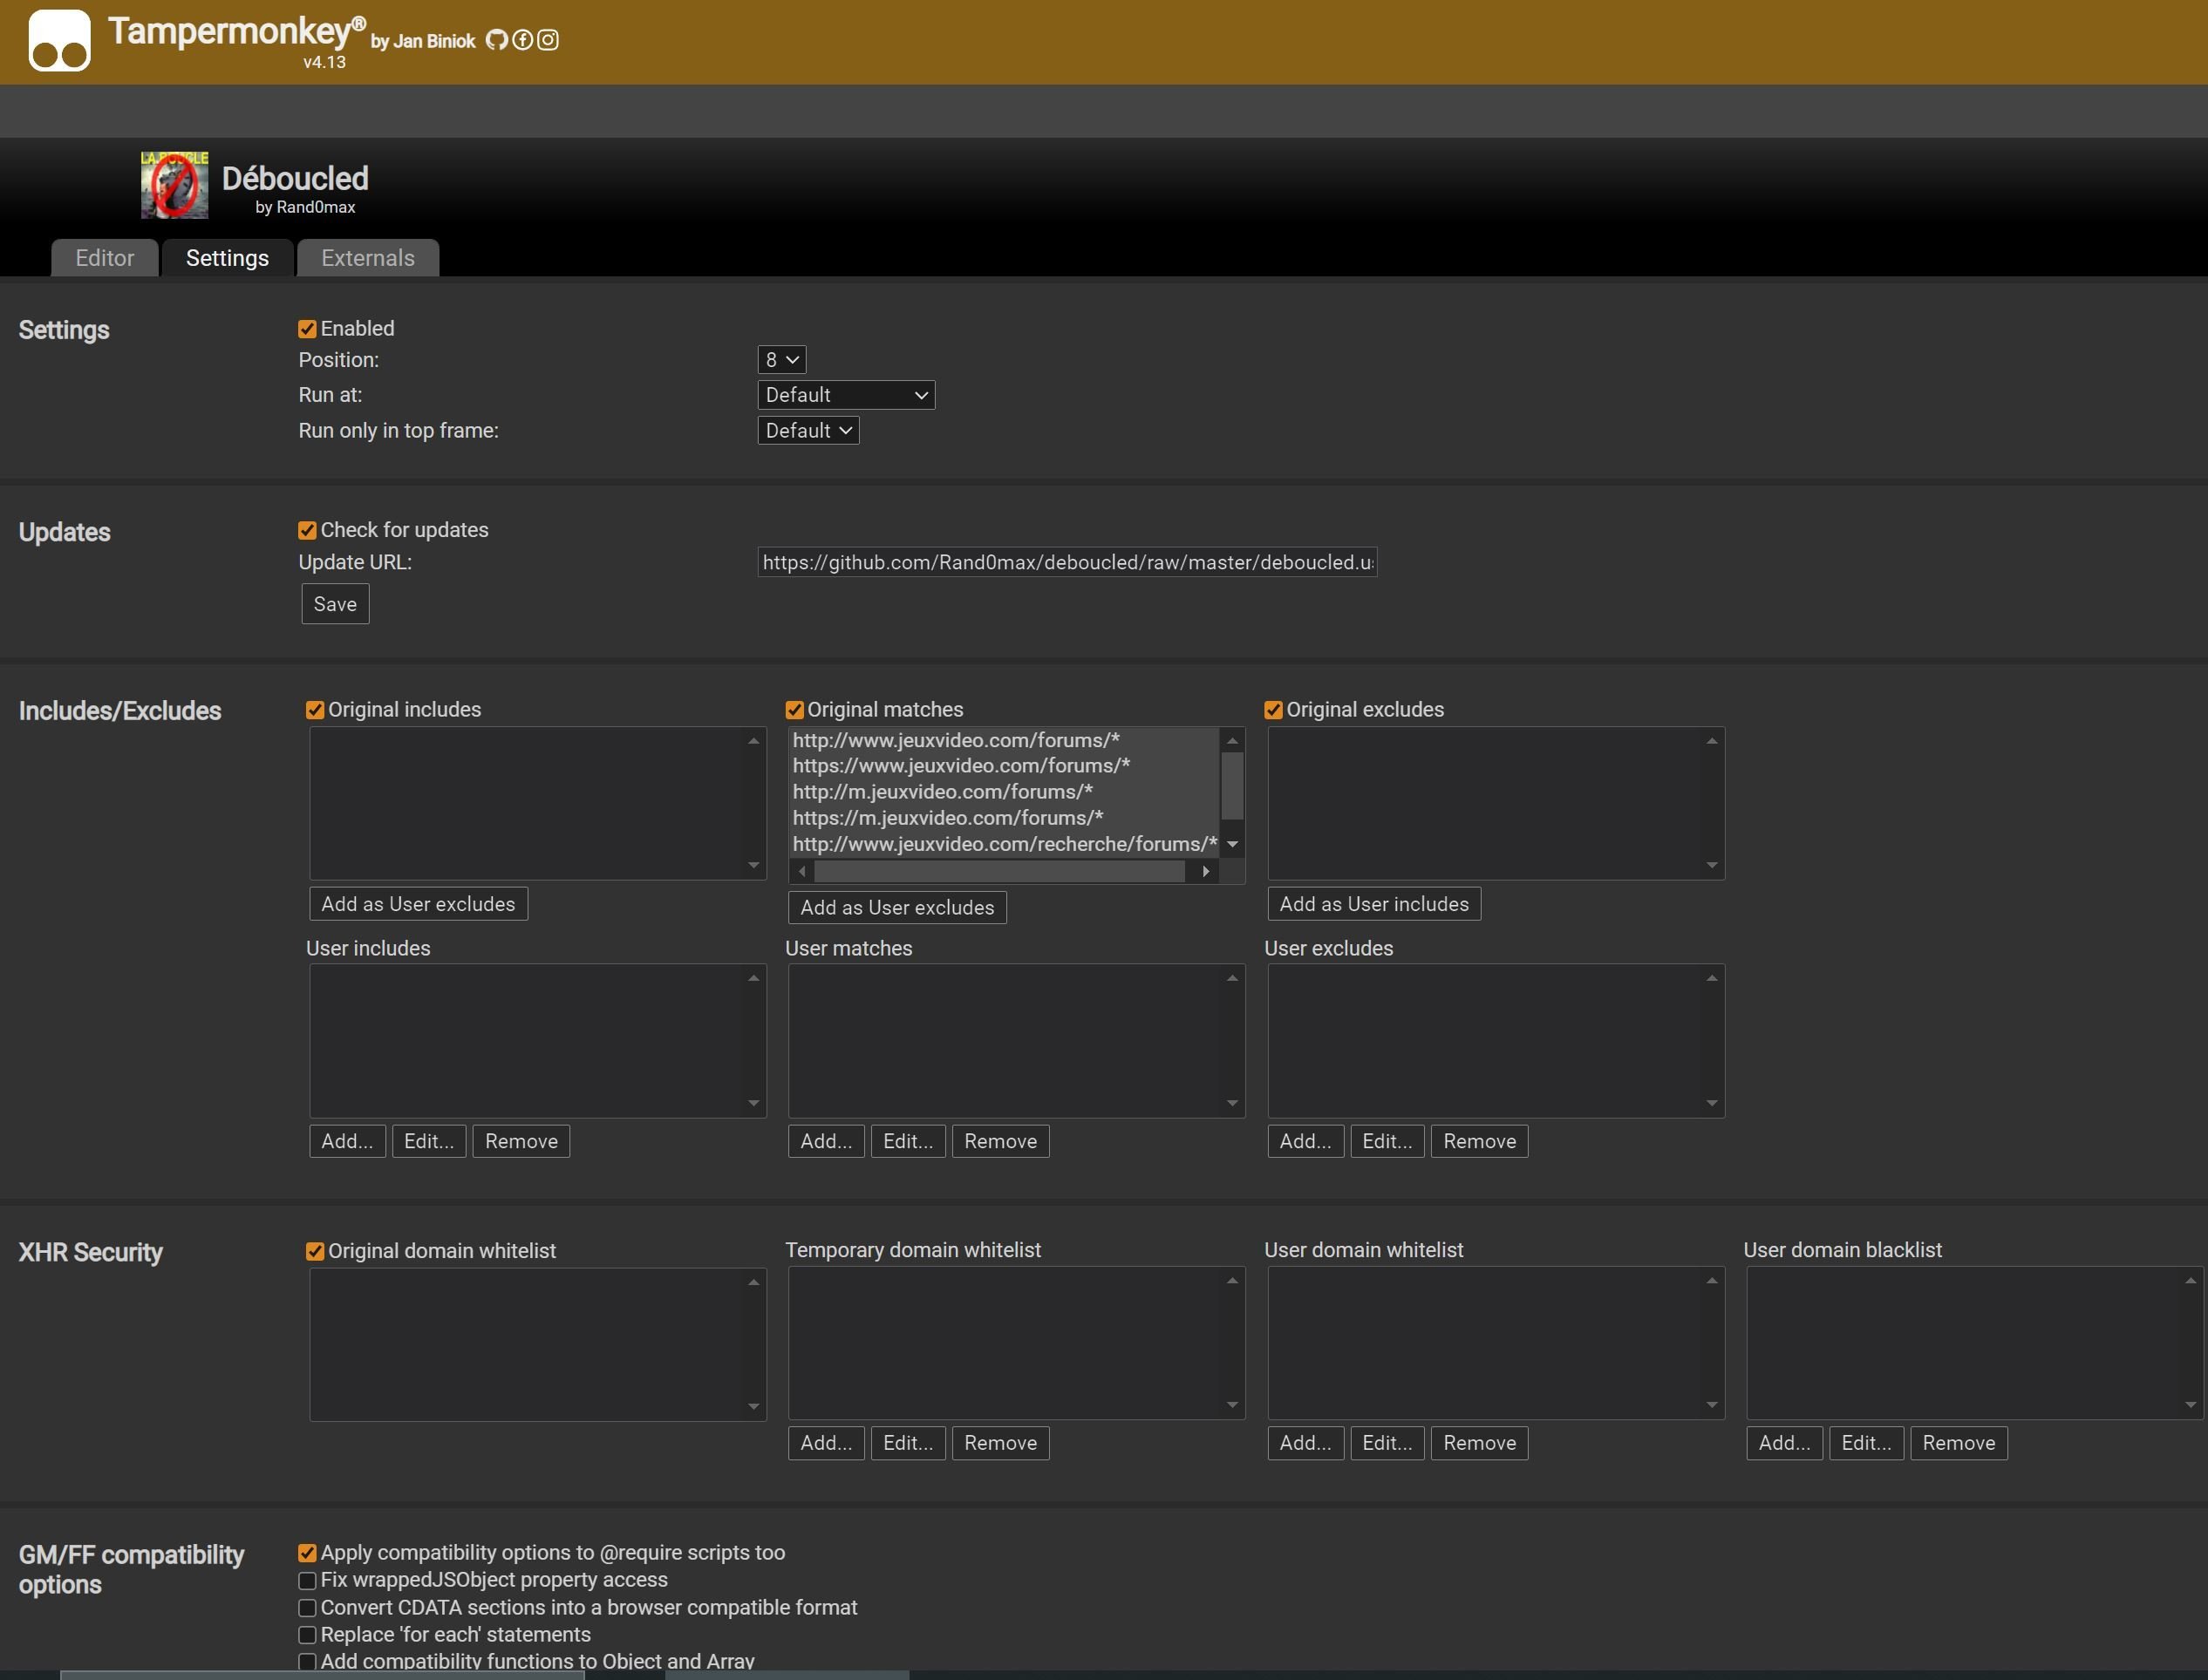
Task: Click Add... under Temporary domain whitelist
Action: [x=826, y=1444]
